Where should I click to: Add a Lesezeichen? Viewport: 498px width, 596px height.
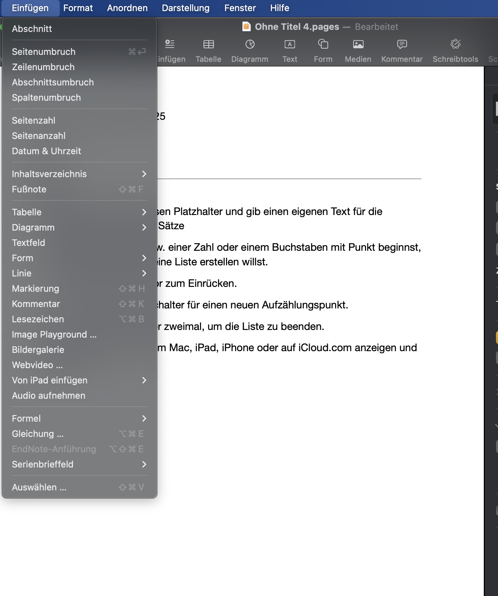(80, 319)
